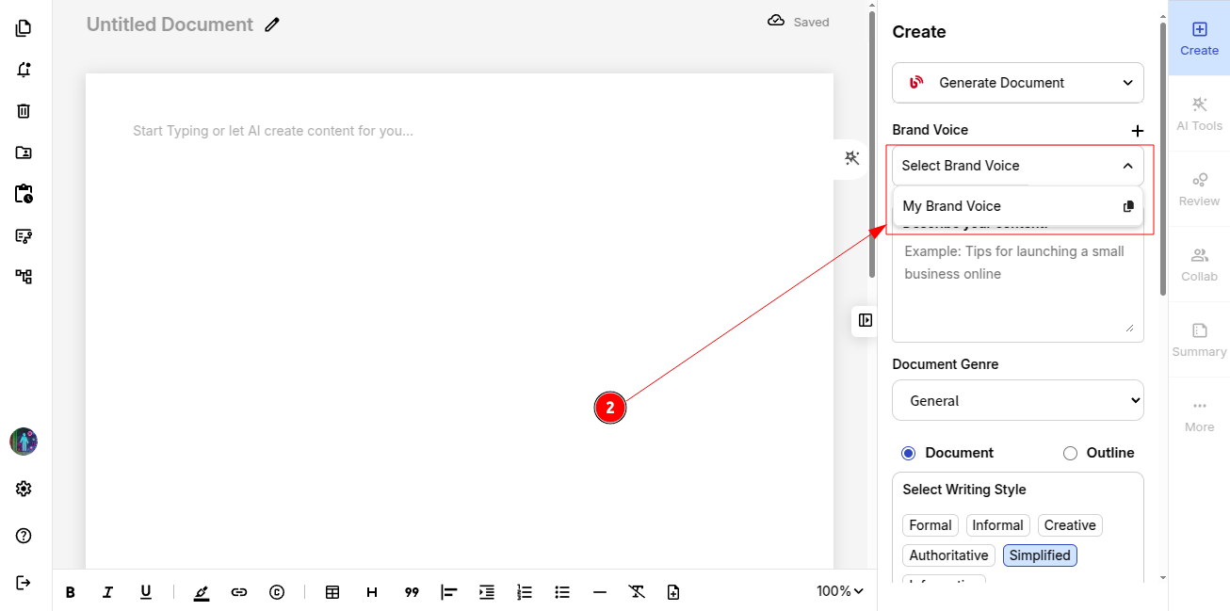Select the Formal writing style
The height and width of the screenshot is (611, 1230).
pos(930,525)
